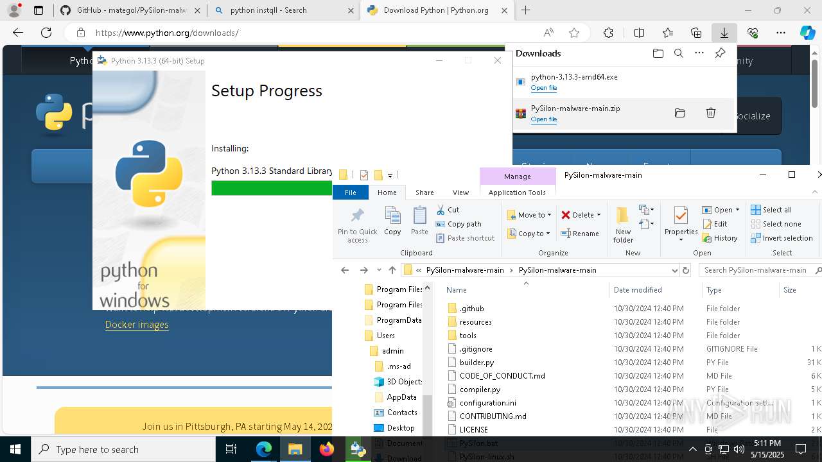This screenshot has height=462, width=822.
Task: Open recent locations dropdown in Explorer
Action: tap(379, 270)
